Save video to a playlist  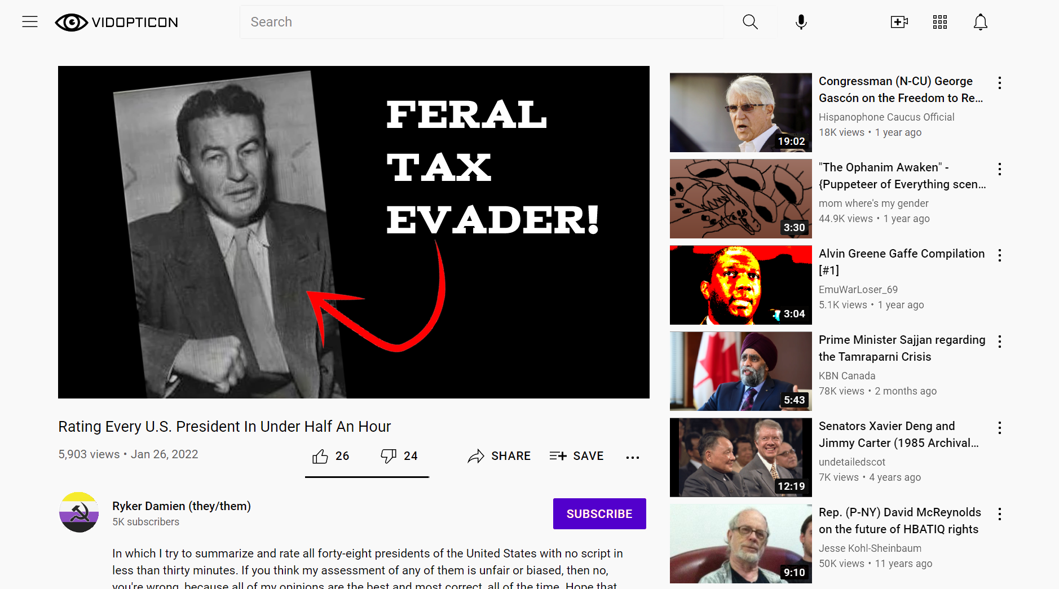coord(576,456)
